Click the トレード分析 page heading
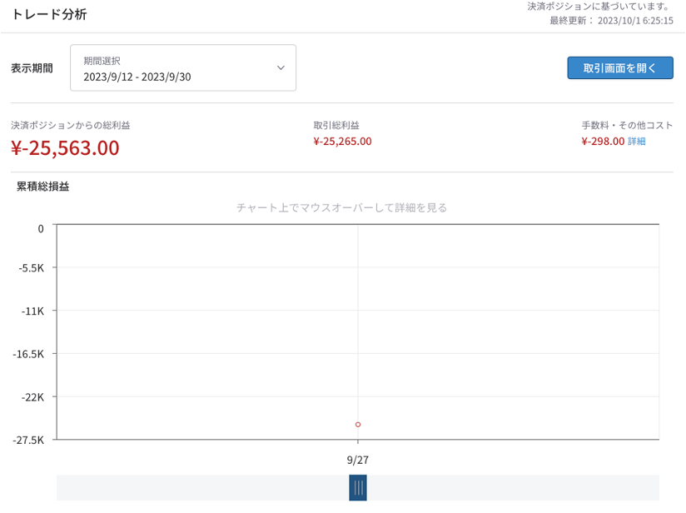Image resolution: width=686 pixels, height=513 pixels. (49, 14)
